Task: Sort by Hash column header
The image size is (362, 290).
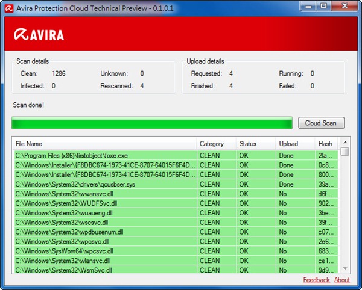Action: coord(325,144)
